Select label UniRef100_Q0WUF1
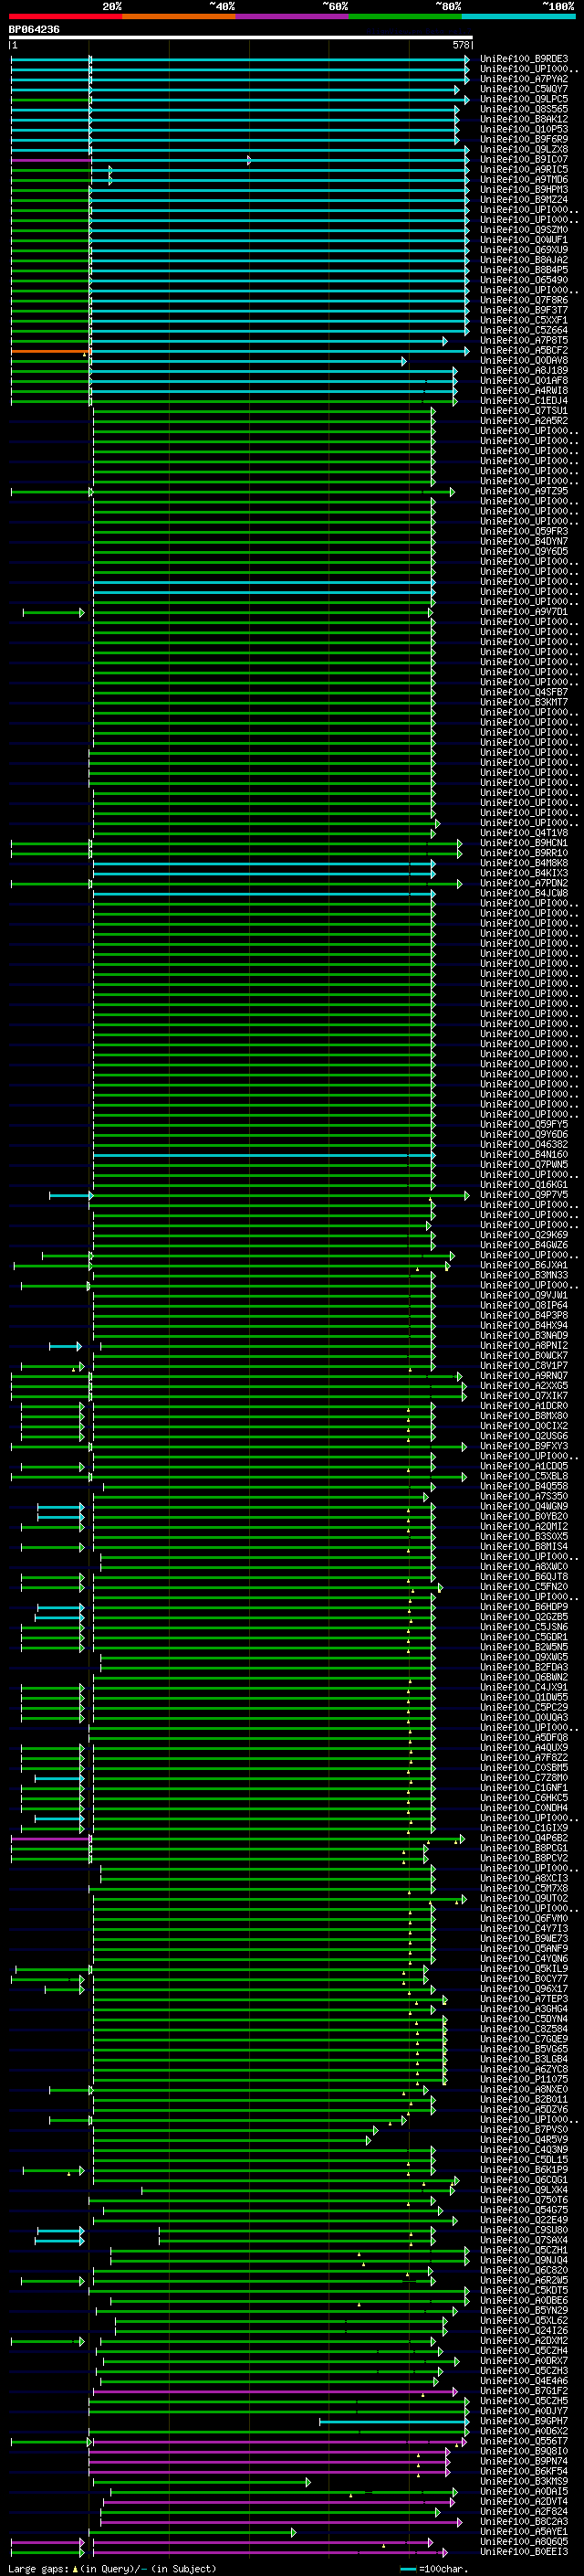 pos(524,240)
